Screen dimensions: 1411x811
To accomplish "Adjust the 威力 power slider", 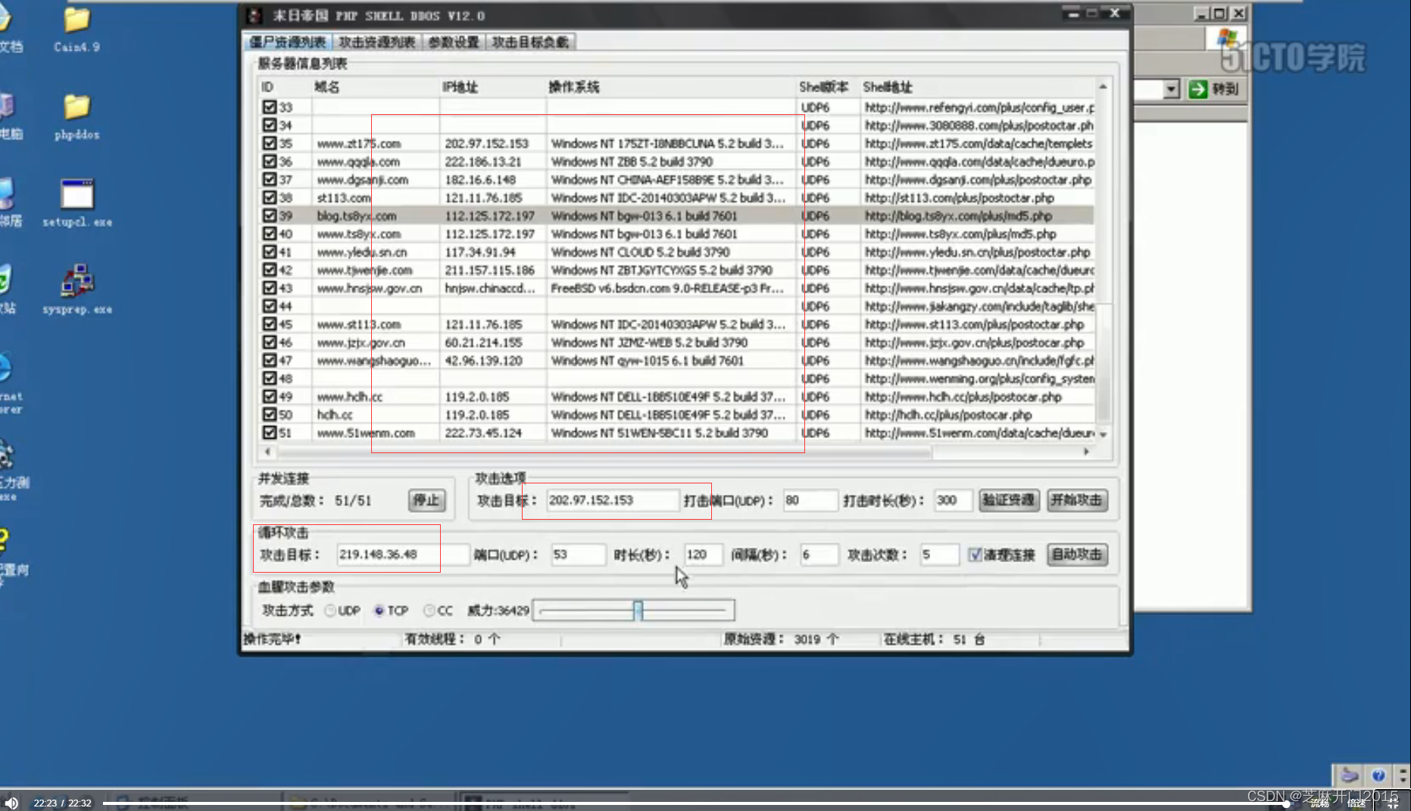I will (x=638, y=610).
